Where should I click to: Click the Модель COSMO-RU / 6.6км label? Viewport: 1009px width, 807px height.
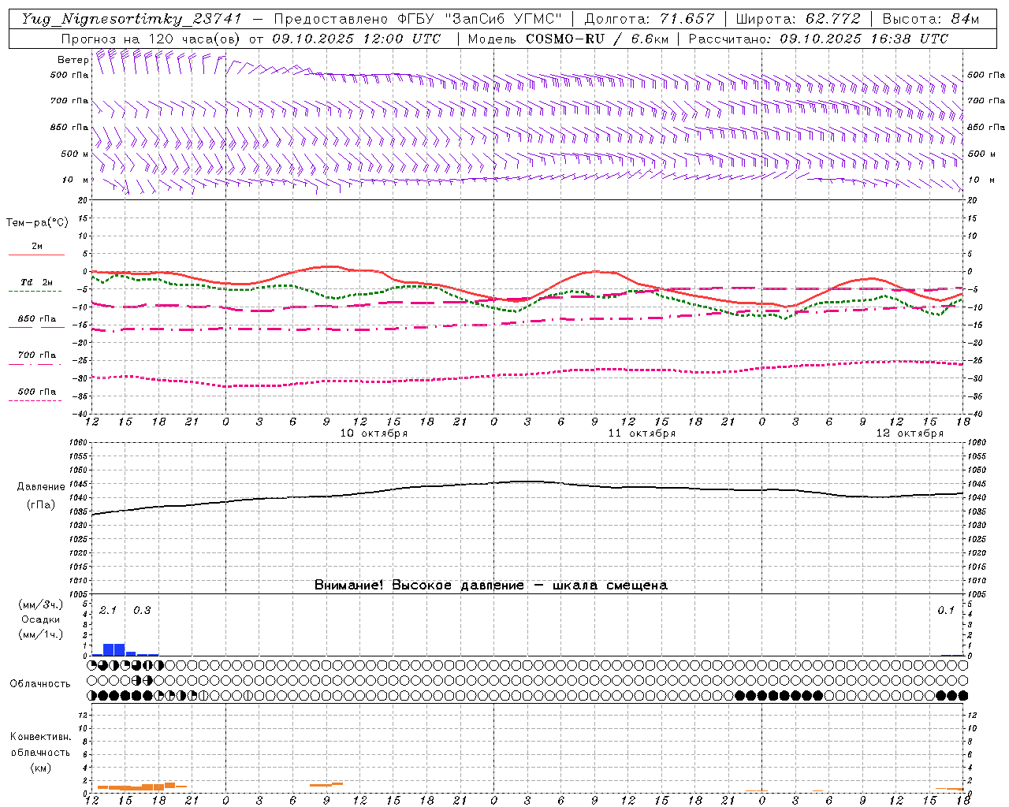pyautogui.click(x=568, y=39)
